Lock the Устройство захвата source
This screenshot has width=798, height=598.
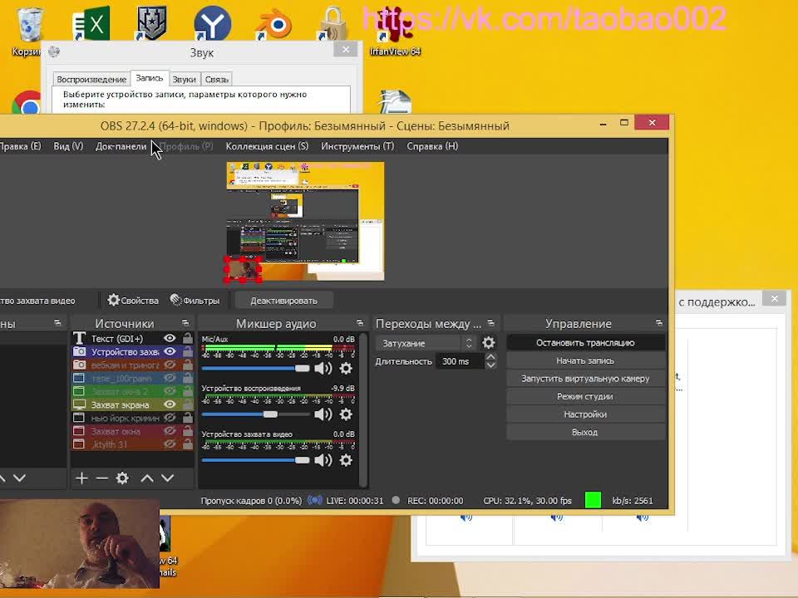[x=187, y=351]
